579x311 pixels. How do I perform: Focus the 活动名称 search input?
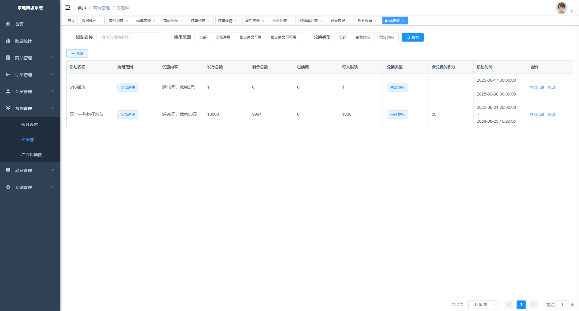pyautogui.click(x=129, y=37)
